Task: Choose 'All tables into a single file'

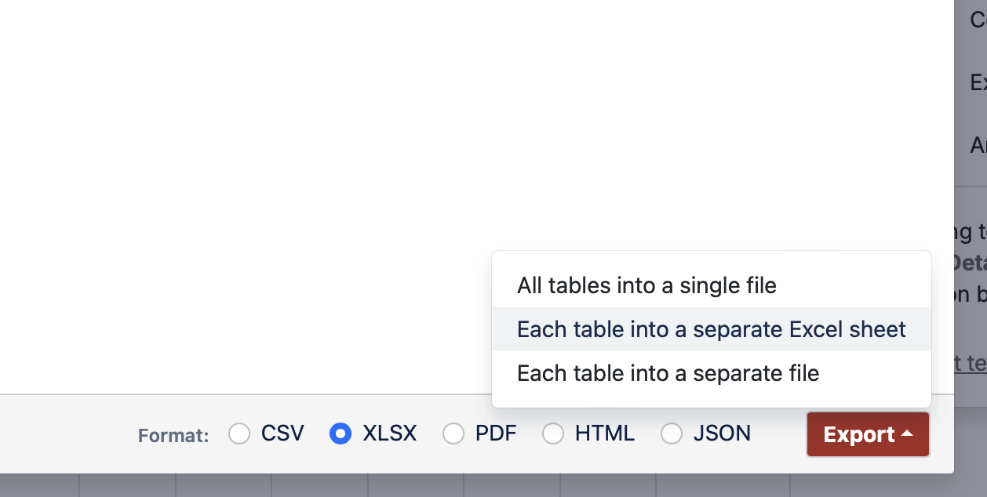Action: (x=646, y=285)
